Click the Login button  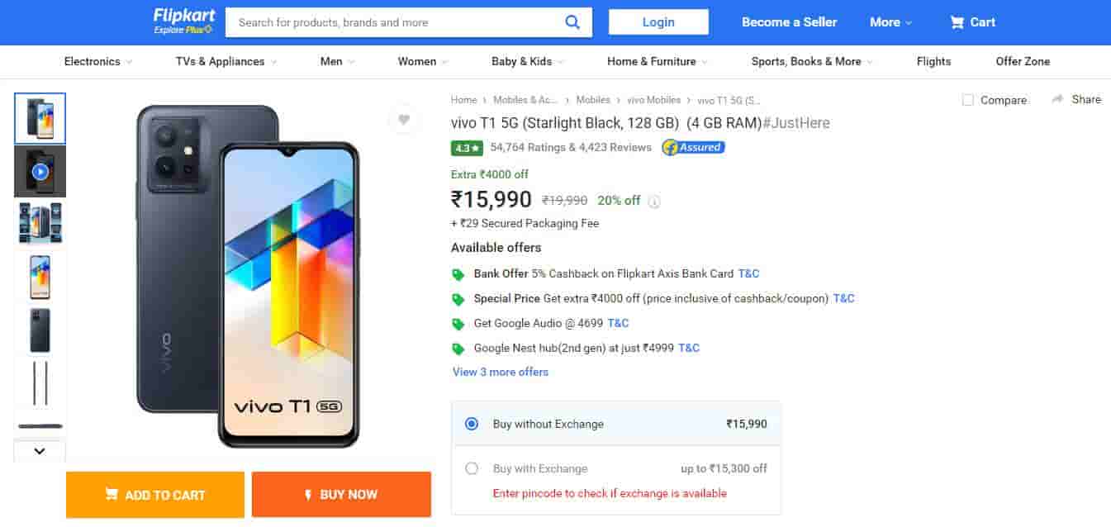coord(658,21)
